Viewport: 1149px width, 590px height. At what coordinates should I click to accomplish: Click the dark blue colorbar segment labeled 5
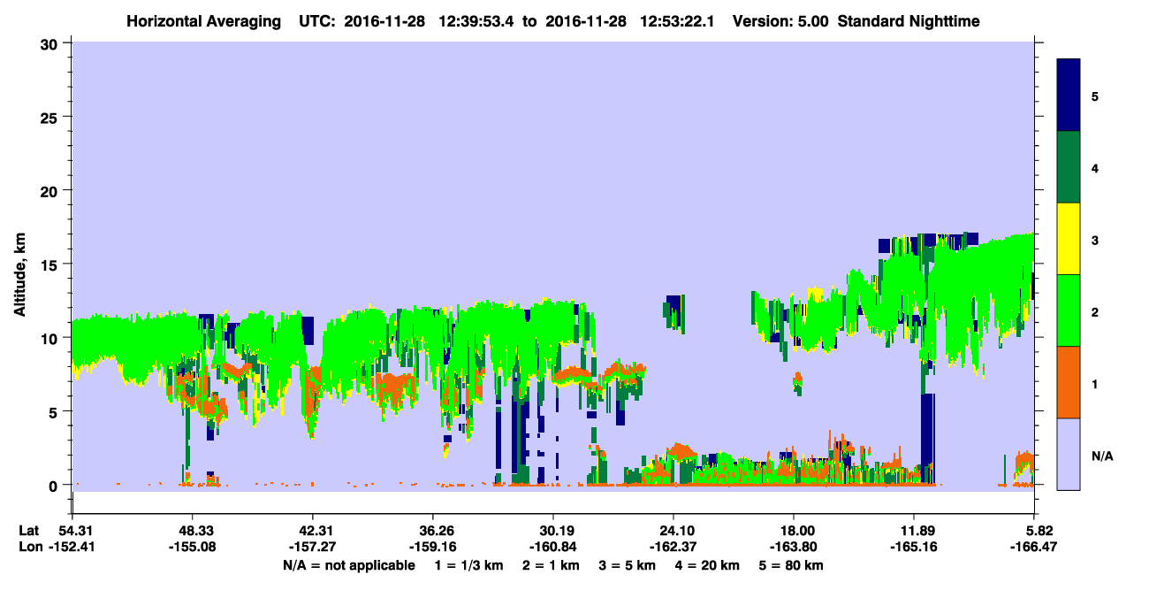(x=1069, y=96)
